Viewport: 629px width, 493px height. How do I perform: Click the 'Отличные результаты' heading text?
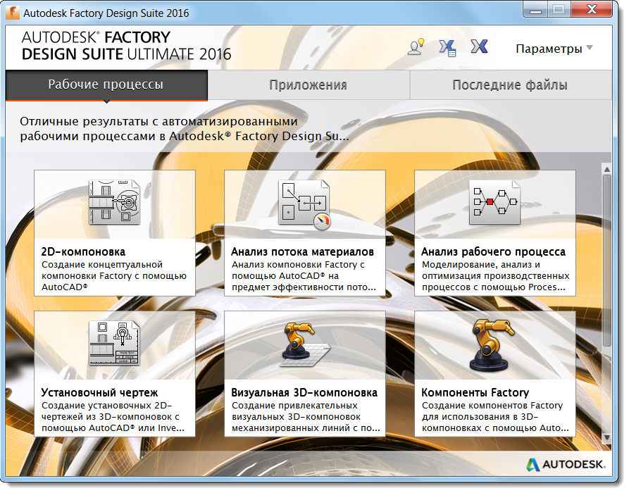click(x=185, y=129)
